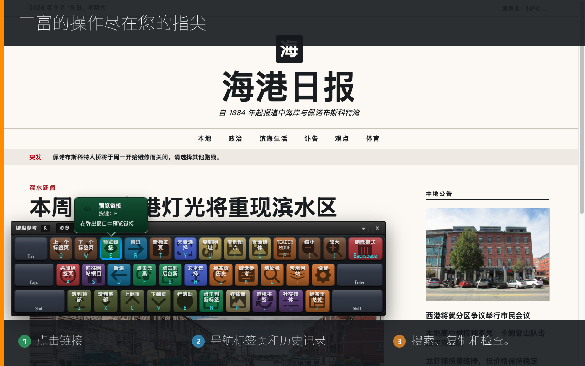Click the 复制网址 (U) key
This screenshot has height=366, width=585.
[x=210, y=249]
